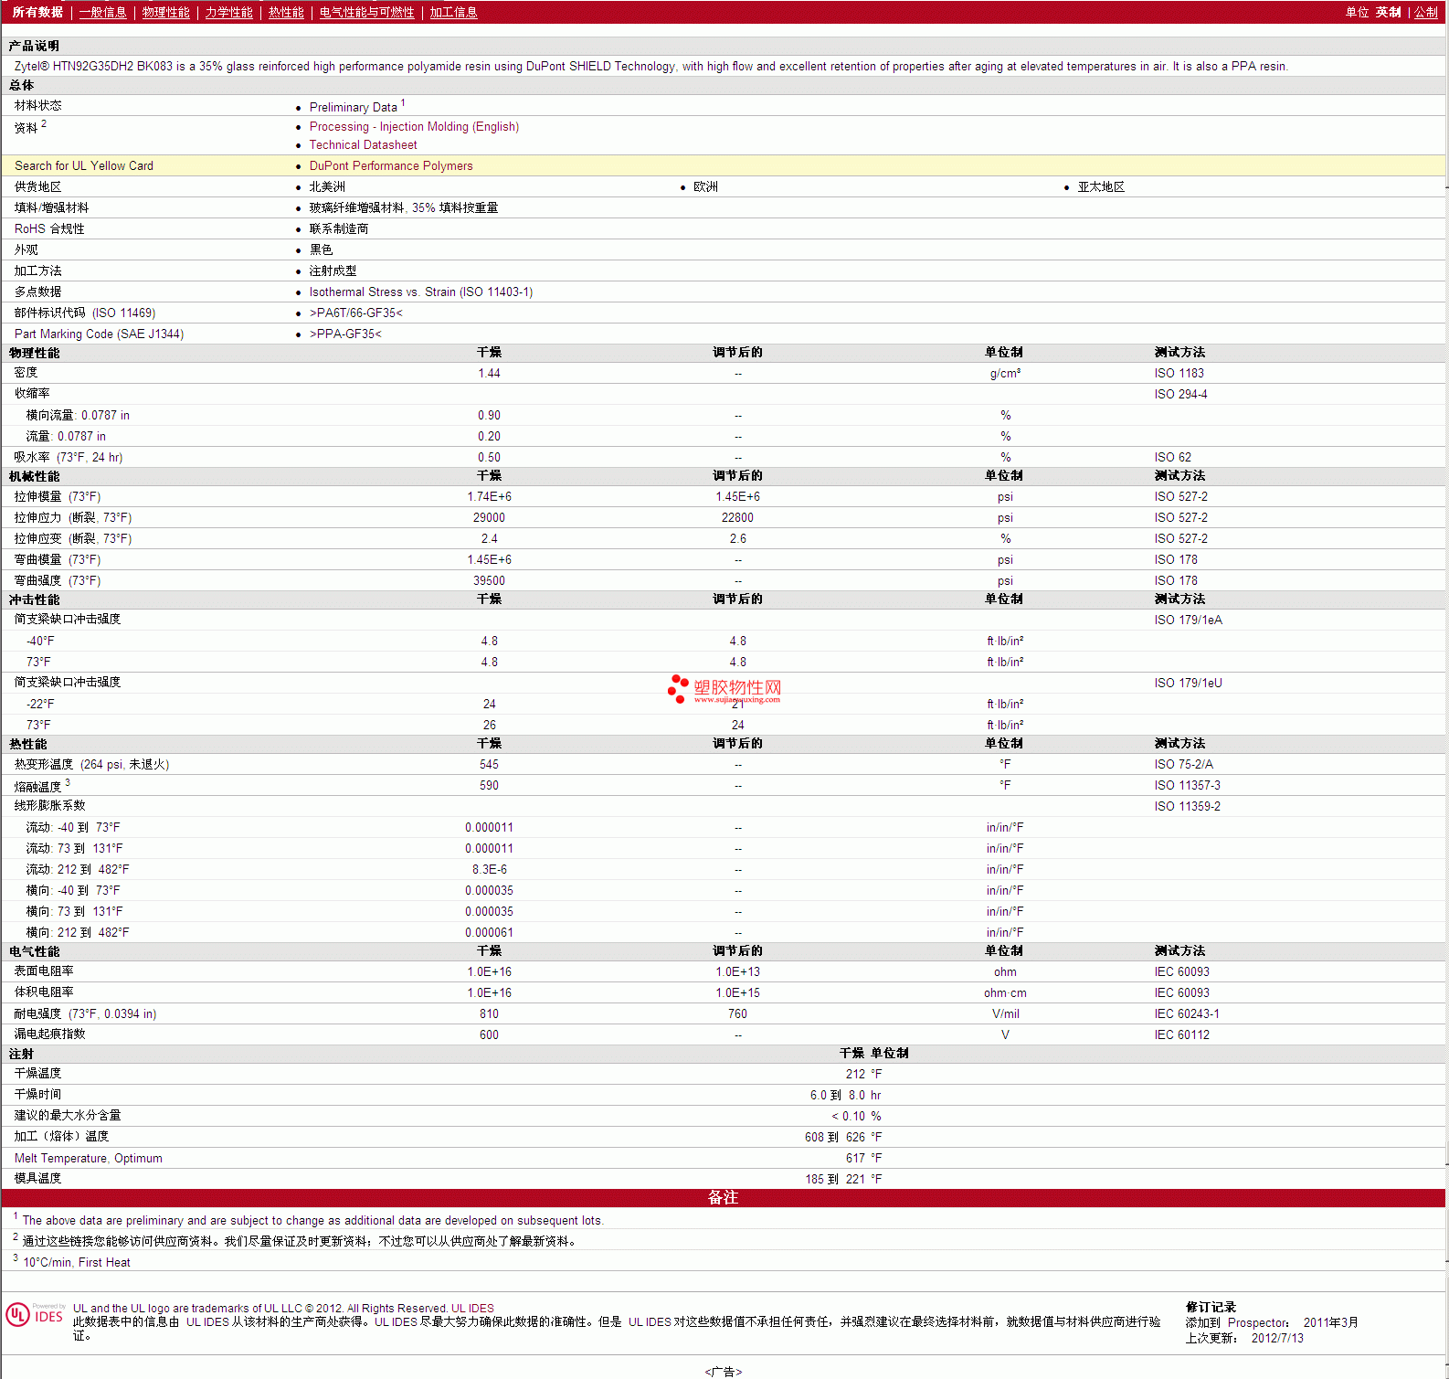The image size is (1449, 1379).
Task: Go to the 力学性能 tab
Action: [229, 12]
